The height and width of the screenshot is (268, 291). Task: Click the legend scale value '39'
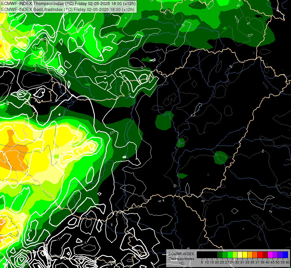(262, 262)
